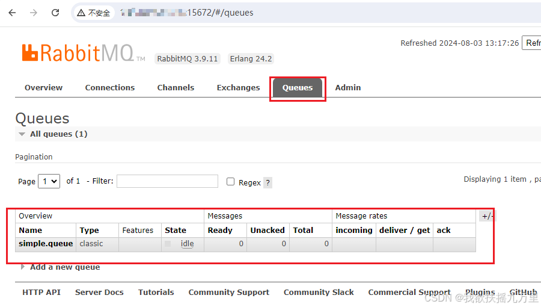Open the Admin tab
Screen dimensions: 541x307
point(348,88)
